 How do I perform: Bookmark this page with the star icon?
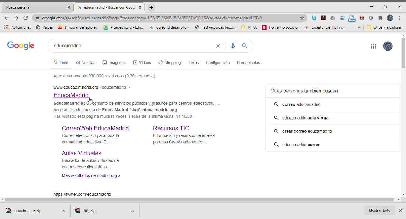click(302, 18)
